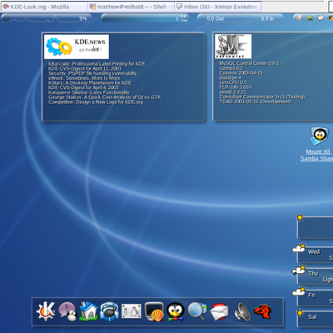This screenshot has width=333, height=333.
Task: Click the Thu weather icon
Action: tap(299, 270)
